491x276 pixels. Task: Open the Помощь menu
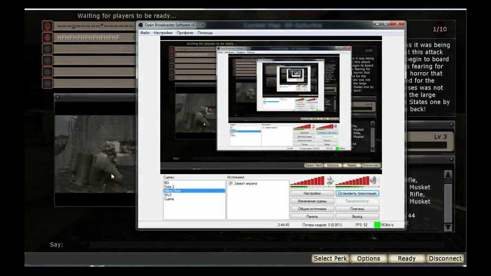(205, 33)
